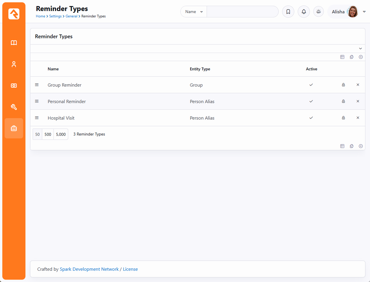The height and width of the screenshot is (282, 370).
Task: Set page size to 5,000
Action: click(x=61, y=134)
